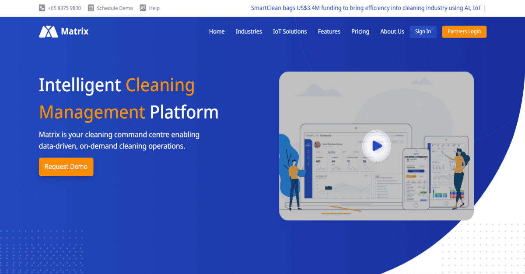Click the phone icon in top bar
Screen dimensions: 525x274
coord(42,8)
